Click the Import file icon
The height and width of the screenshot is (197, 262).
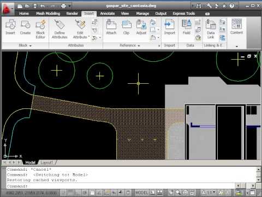[x=170, y=25]
